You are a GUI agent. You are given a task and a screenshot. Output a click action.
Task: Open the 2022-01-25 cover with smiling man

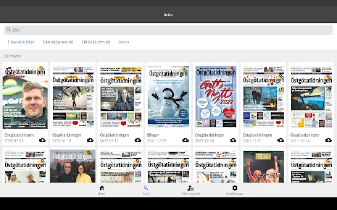point(25,96)
